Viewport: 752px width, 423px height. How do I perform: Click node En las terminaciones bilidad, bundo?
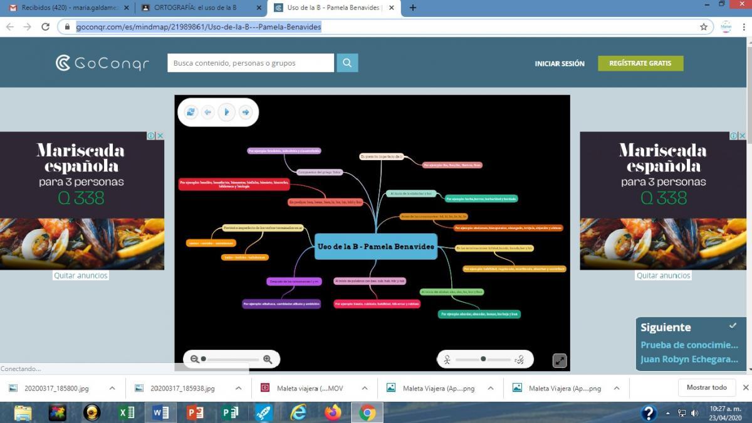click(494, 248)
